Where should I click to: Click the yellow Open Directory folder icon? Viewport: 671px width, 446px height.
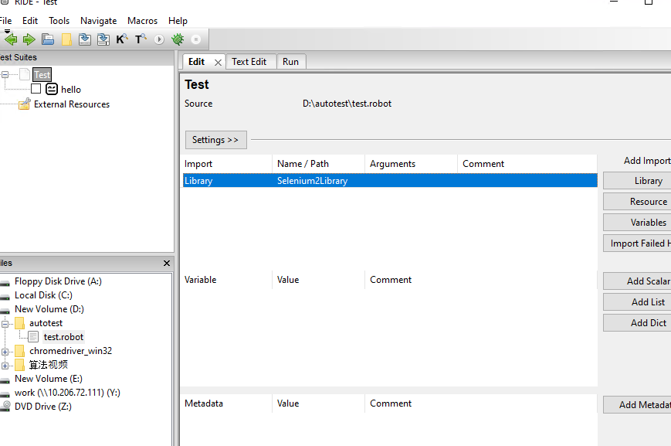[x=66, y=39]
